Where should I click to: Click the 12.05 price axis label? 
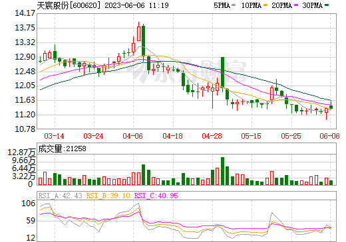[x=25, y=86]
